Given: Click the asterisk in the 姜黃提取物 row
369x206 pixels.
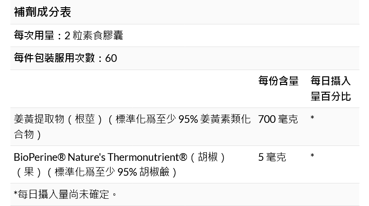Looking at the screenshot, I should click(x=312, y=118).
